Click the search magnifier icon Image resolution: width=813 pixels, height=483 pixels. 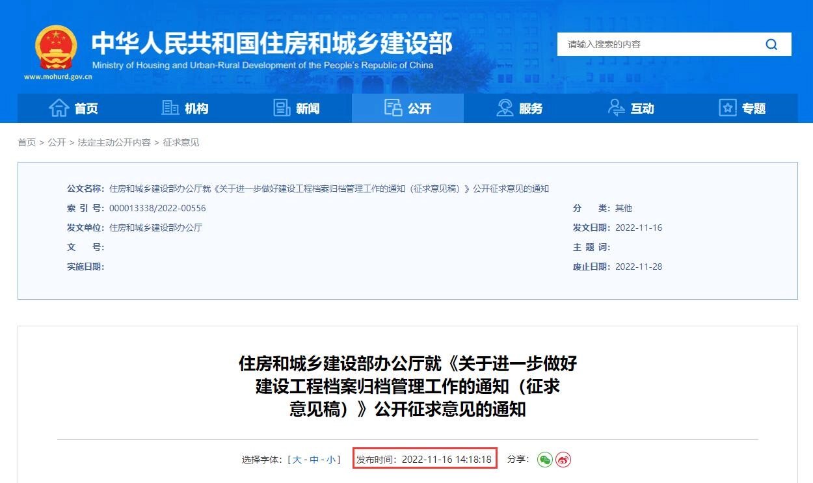771,44
